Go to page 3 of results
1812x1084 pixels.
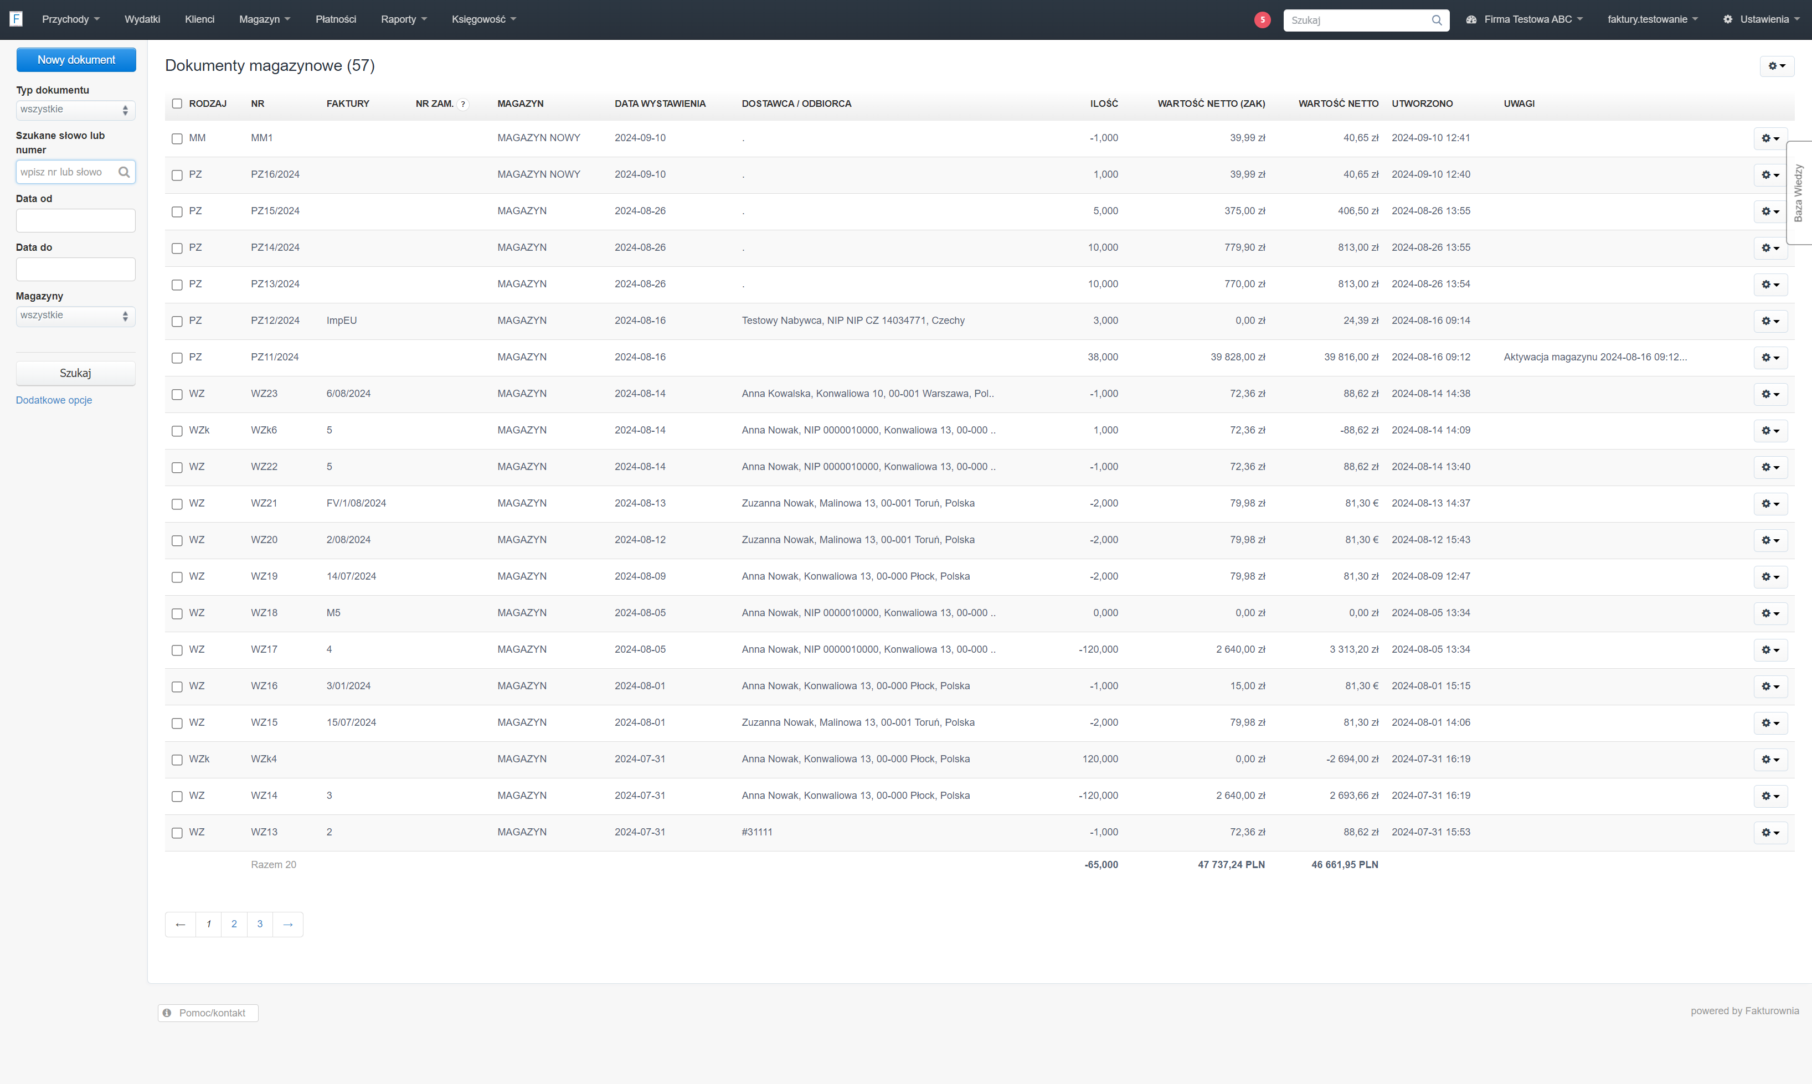click(x=260, y=924)
